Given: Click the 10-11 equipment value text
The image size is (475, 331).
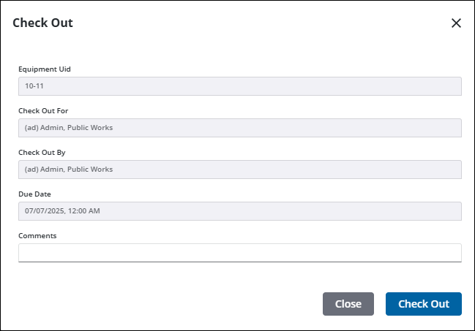Looking at the screenshot, I should pyautogui.click(x=34, y=86).
